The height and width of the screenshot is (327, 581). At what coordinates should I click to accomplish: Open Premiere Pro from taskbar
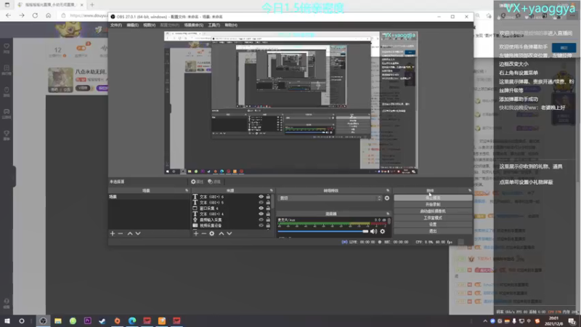[x=88, y=320]
